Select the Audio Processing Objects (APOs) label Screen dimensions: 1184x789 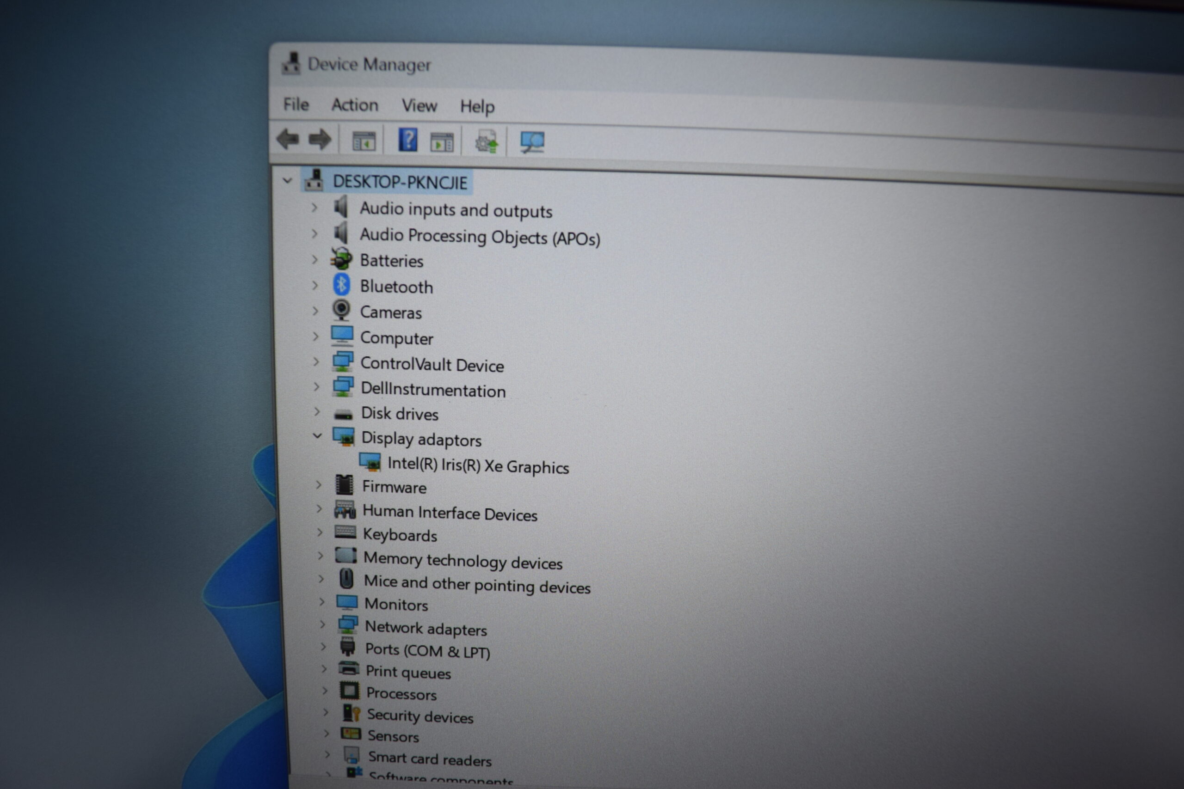pos(480,236)
